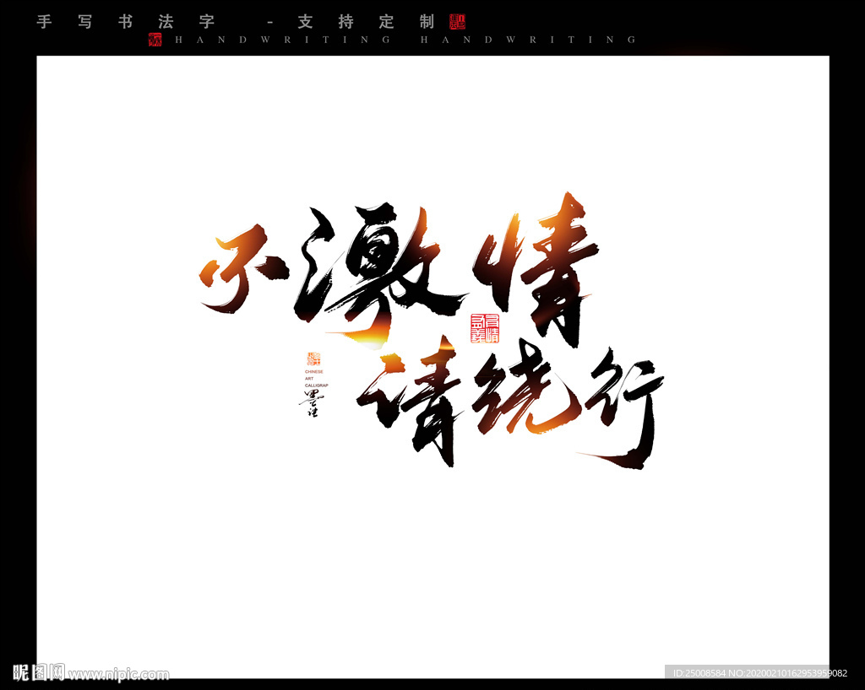This screenshot has width=865, height=690.
Task: Click the red square stamp beside 情
Action: tap(485, 328)
